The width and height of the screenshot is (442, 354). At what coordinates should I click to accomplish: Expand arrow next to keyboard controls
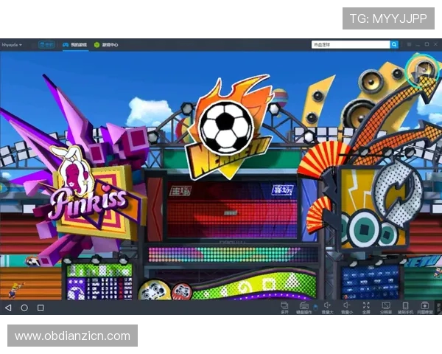(315, 305)
